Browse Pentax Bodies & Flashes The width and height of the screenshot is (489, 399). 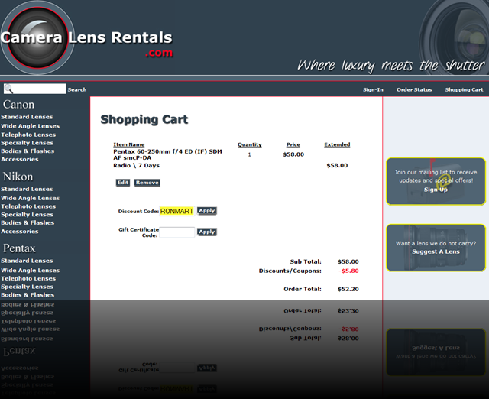click(28, 295)
